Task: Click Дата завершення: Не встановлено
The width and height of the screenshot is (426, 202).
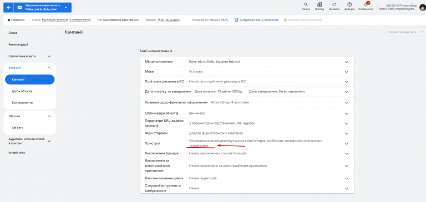Action: [x=277, y=92]
